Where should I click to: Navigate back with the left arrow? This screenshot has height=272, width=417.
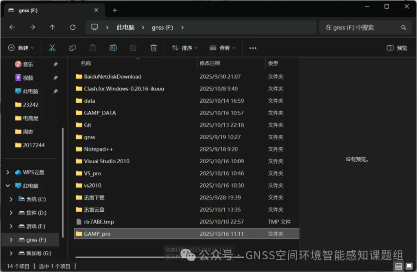click(x=12, y=27)
